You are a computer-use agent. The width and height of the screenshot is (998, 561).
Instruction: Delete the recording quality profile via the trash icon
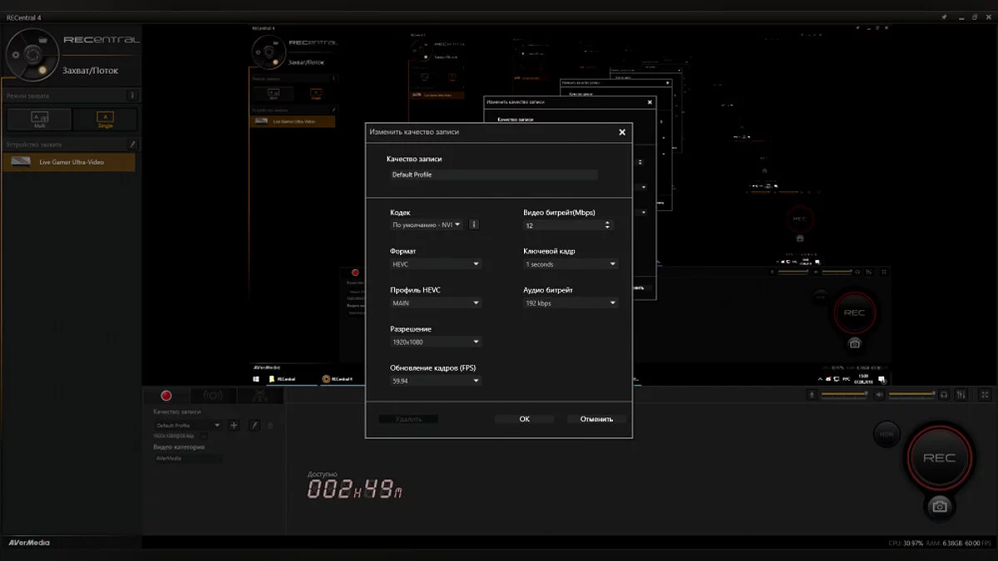[269, 425]
